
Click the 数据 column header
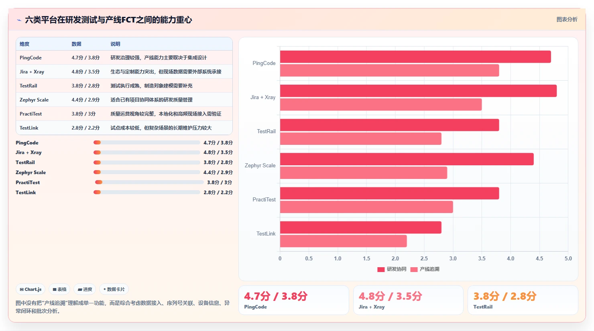coord(77,44)
